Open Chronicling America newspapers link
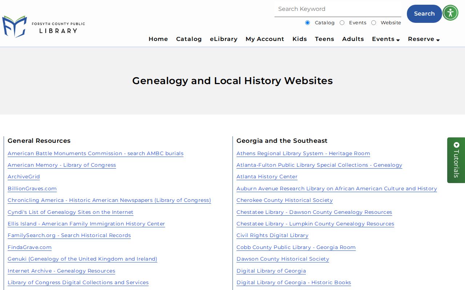 [109, 200]
